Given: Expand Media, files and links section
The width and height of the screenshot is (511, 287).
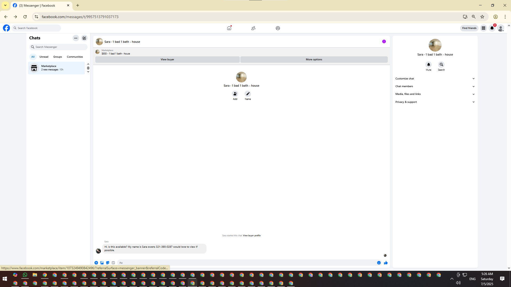Looking at the screenshot, I should coord(435,94).
